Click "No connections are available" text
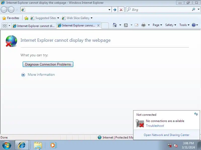Screen dimensions: 201x150 click(x=165, y=121)
